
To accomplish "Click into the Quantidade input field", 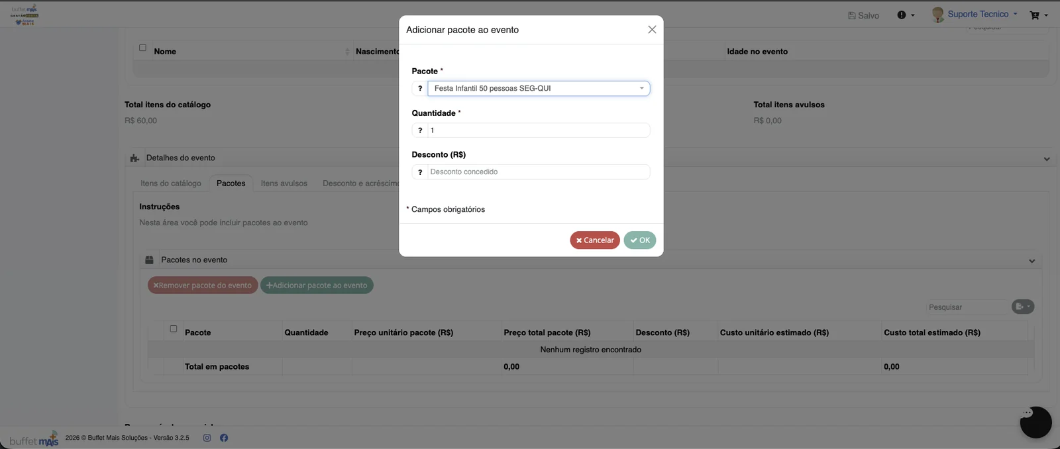I will 539,130.
